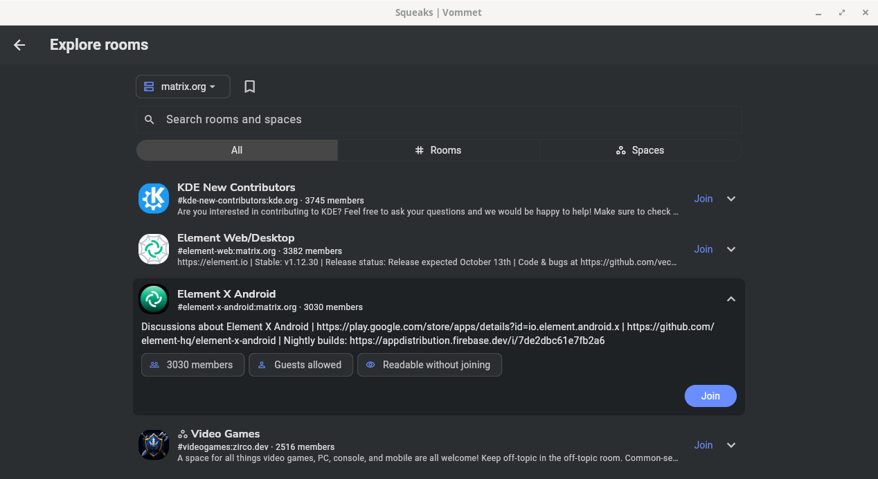Click the Explore rooms heading
The image size is (878, 479).
pyautogui.click(x=99, y=45)
